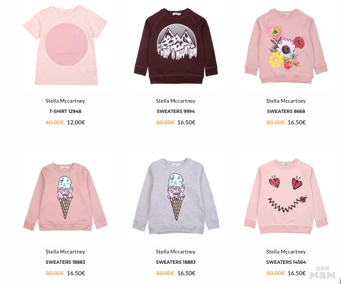Screen dimensions: 341x284
Task: Open the ladybug smiley sweater image
Action: point(286,196)
